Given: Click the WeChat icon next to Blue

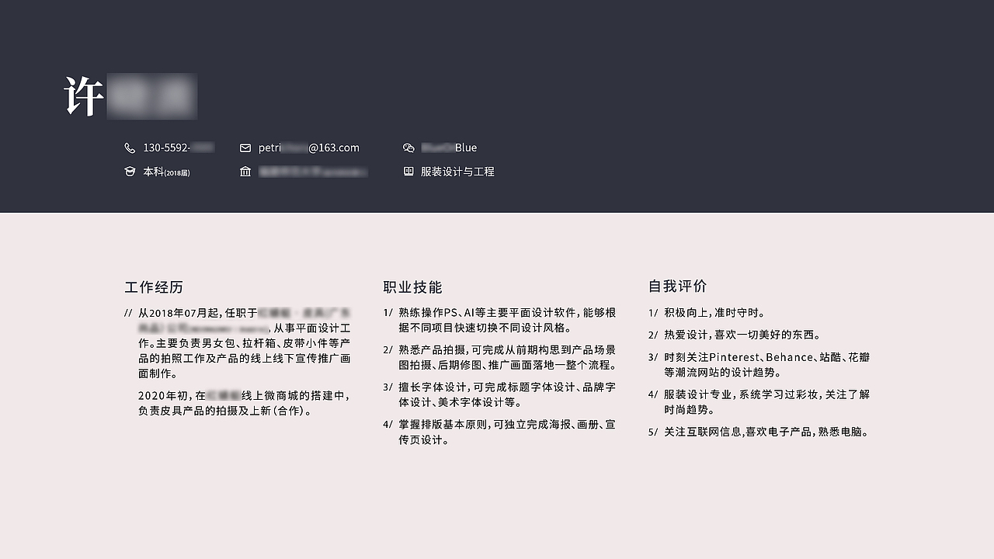Looking at the screenshot, I should point(408,148).
